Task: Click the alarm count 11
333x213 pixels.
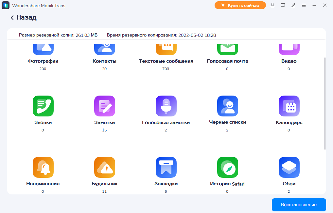Action: click(104, 191)
